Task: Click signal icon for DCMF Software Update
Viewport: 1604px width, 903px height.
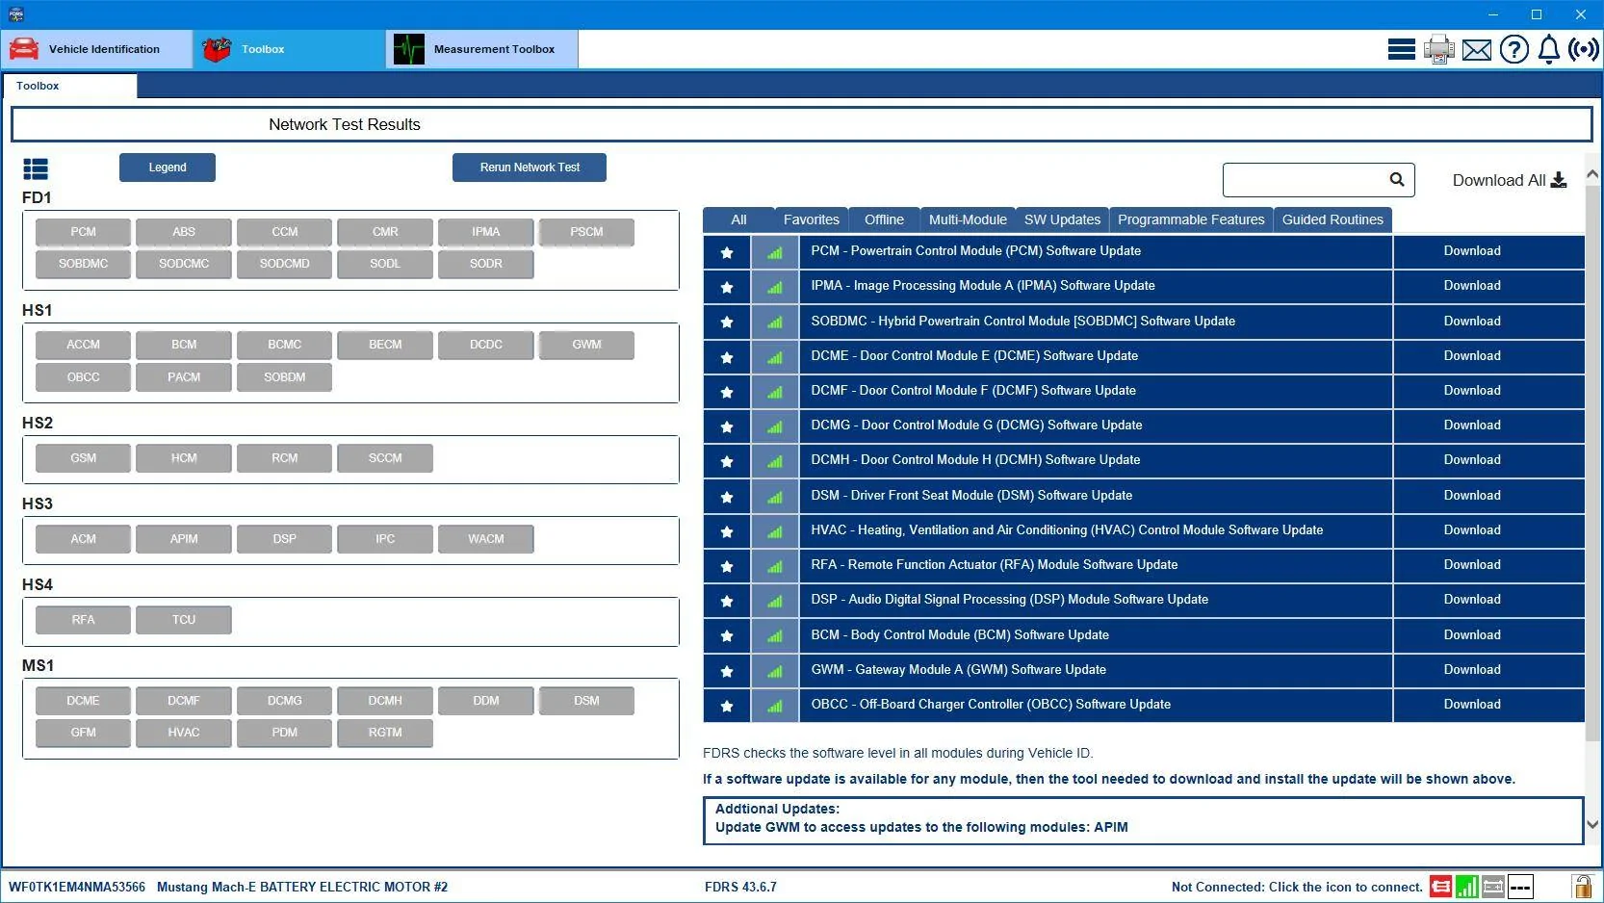Action: coord(775,392)
